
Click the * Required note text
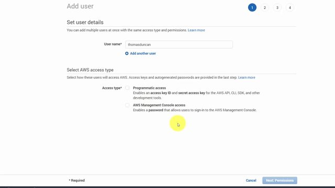pyautogui.click(x=77, y=180)
